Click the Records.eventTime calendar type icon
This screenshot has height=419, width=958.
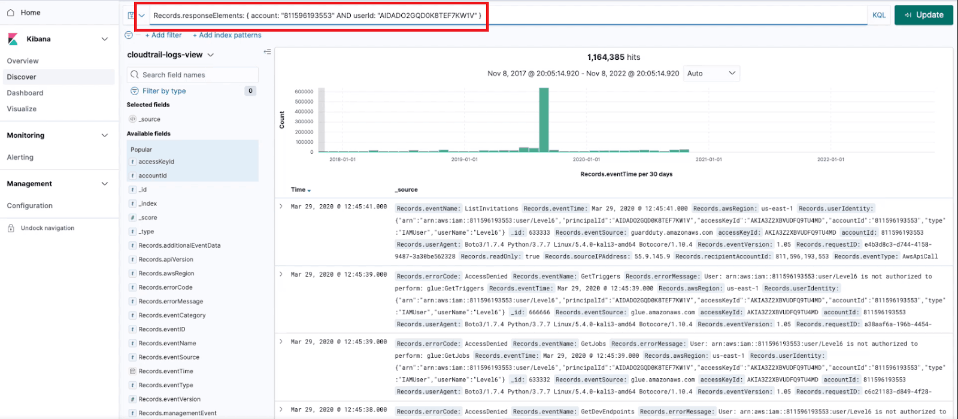click(132, 371)
